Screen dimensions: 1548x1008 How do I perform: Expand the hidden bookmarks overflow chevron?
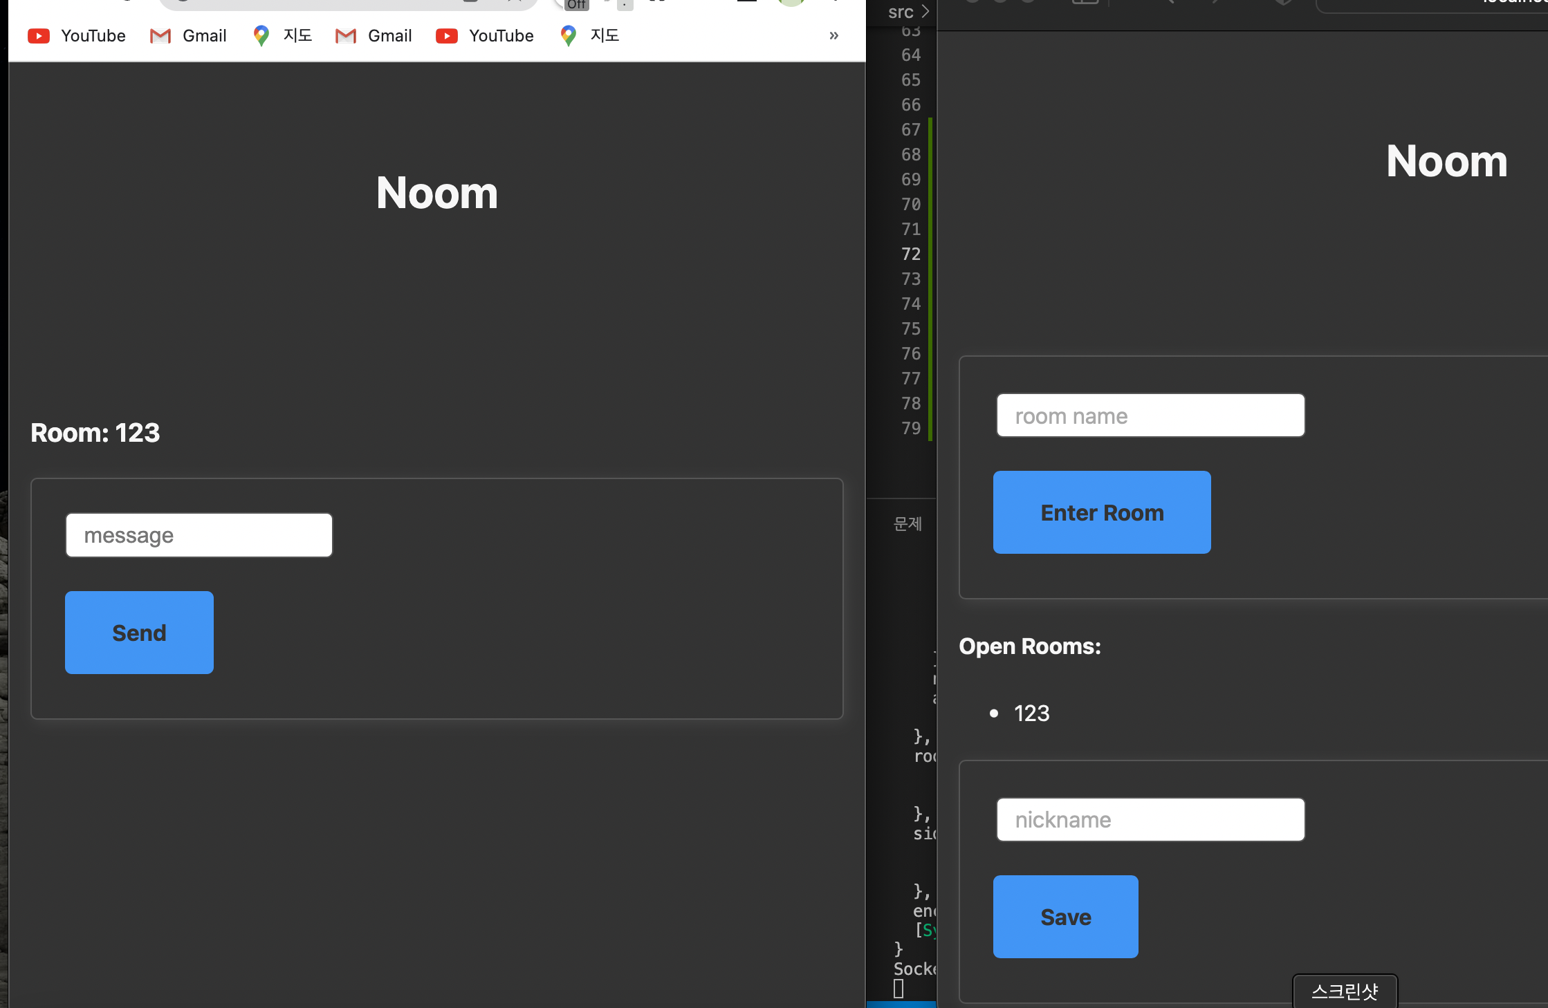click(x=833, y=36)
